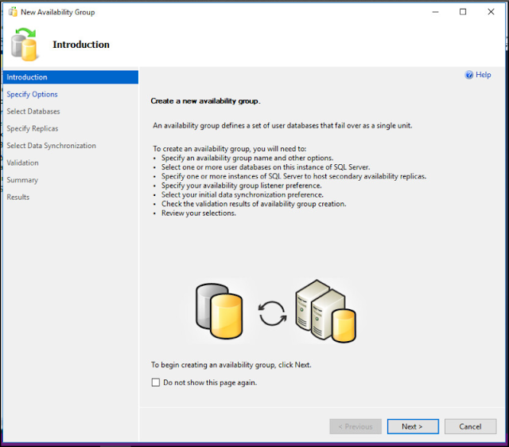The height and width of the screenshot is (447, 509).
Task: Click the Next button
Action: pyautogui.click(x=413, y=426)
